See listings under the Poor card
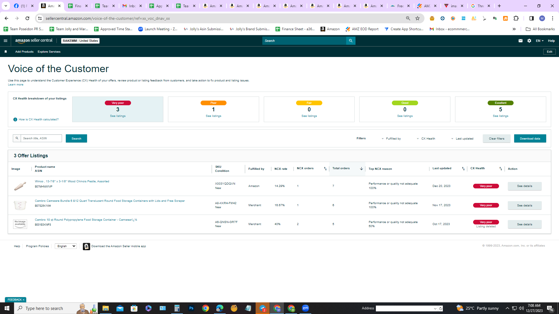 tap(213, 116)
